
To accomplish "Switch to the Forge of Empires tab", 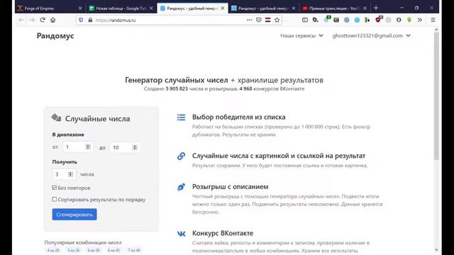I will coord(50,8).
